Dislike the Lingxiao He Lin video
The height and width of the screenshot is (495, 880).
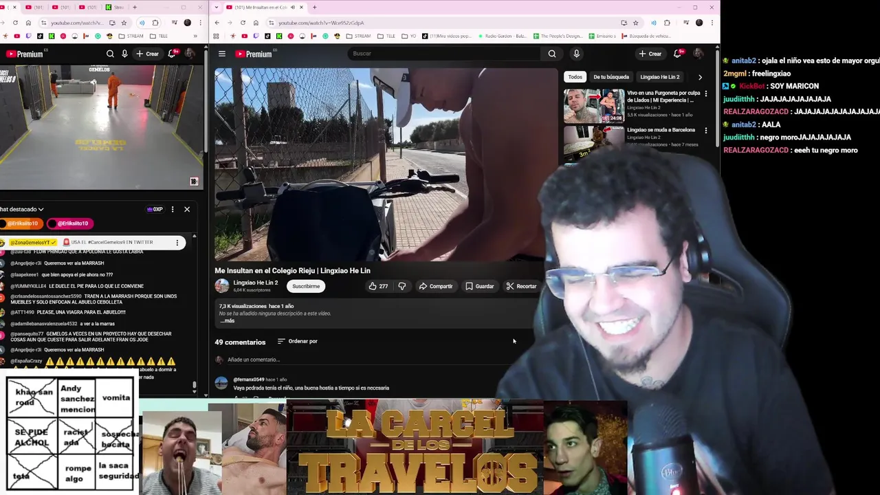402,286
